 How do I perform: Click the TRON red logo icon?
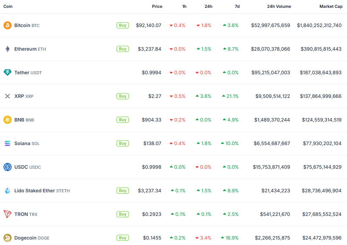pyautogui.click(x=8, y=214)
